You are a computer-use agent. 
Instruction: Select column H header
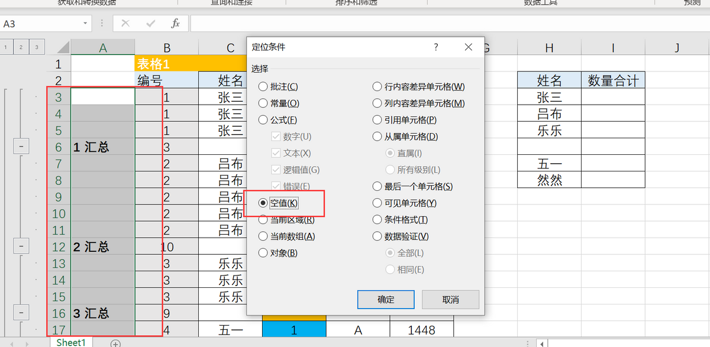[x=550, y=48]
